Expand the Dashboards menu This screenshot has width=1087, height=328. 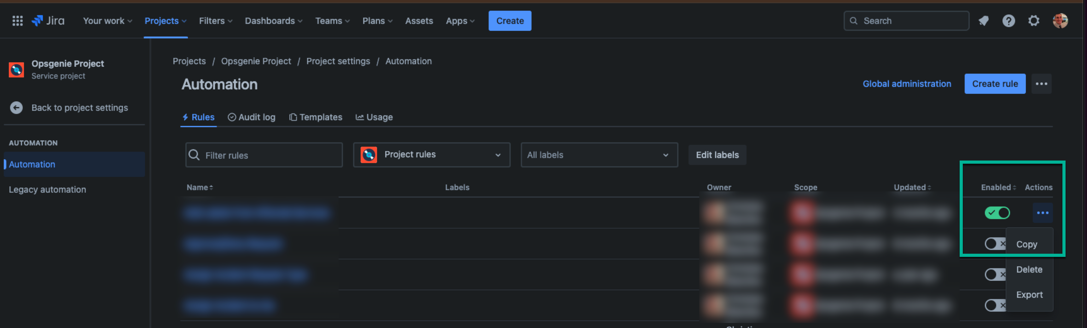[x=273, y=21]
